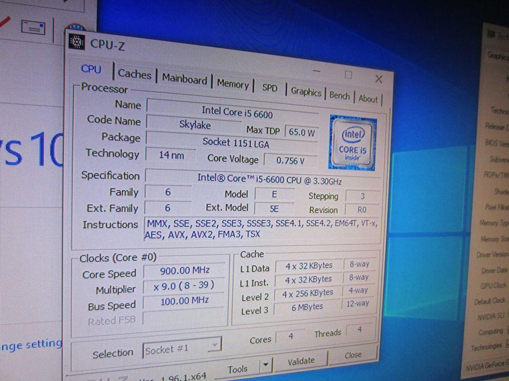
Task: Click the Intel Core i5 inside logo
Action: (353, 143)
